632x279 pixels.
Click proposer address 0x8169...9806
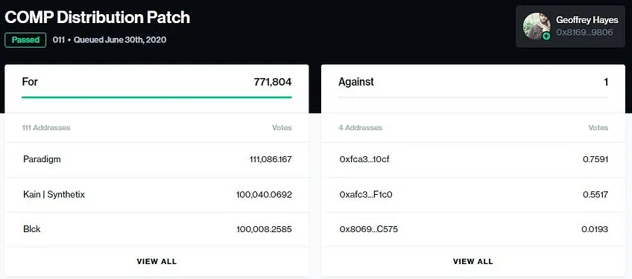(584, 33)
